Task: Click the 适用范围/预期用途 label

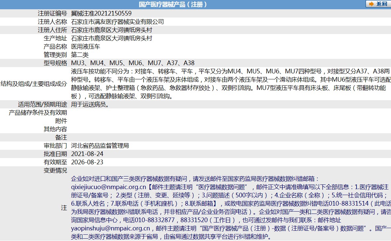Action: click(x=42, y=104)
